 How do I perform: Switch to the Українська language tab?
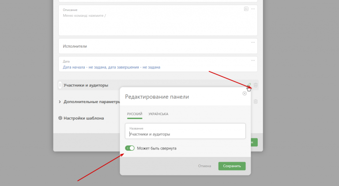click(158, 114)
